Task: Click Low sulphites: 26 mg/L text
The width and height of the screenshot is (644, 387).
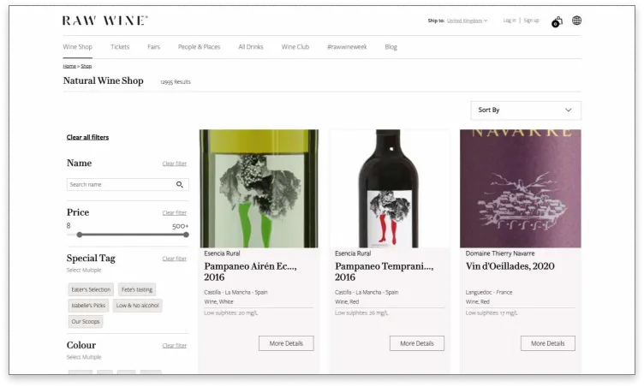Action: pyautogui.click(x=361, y=313)
